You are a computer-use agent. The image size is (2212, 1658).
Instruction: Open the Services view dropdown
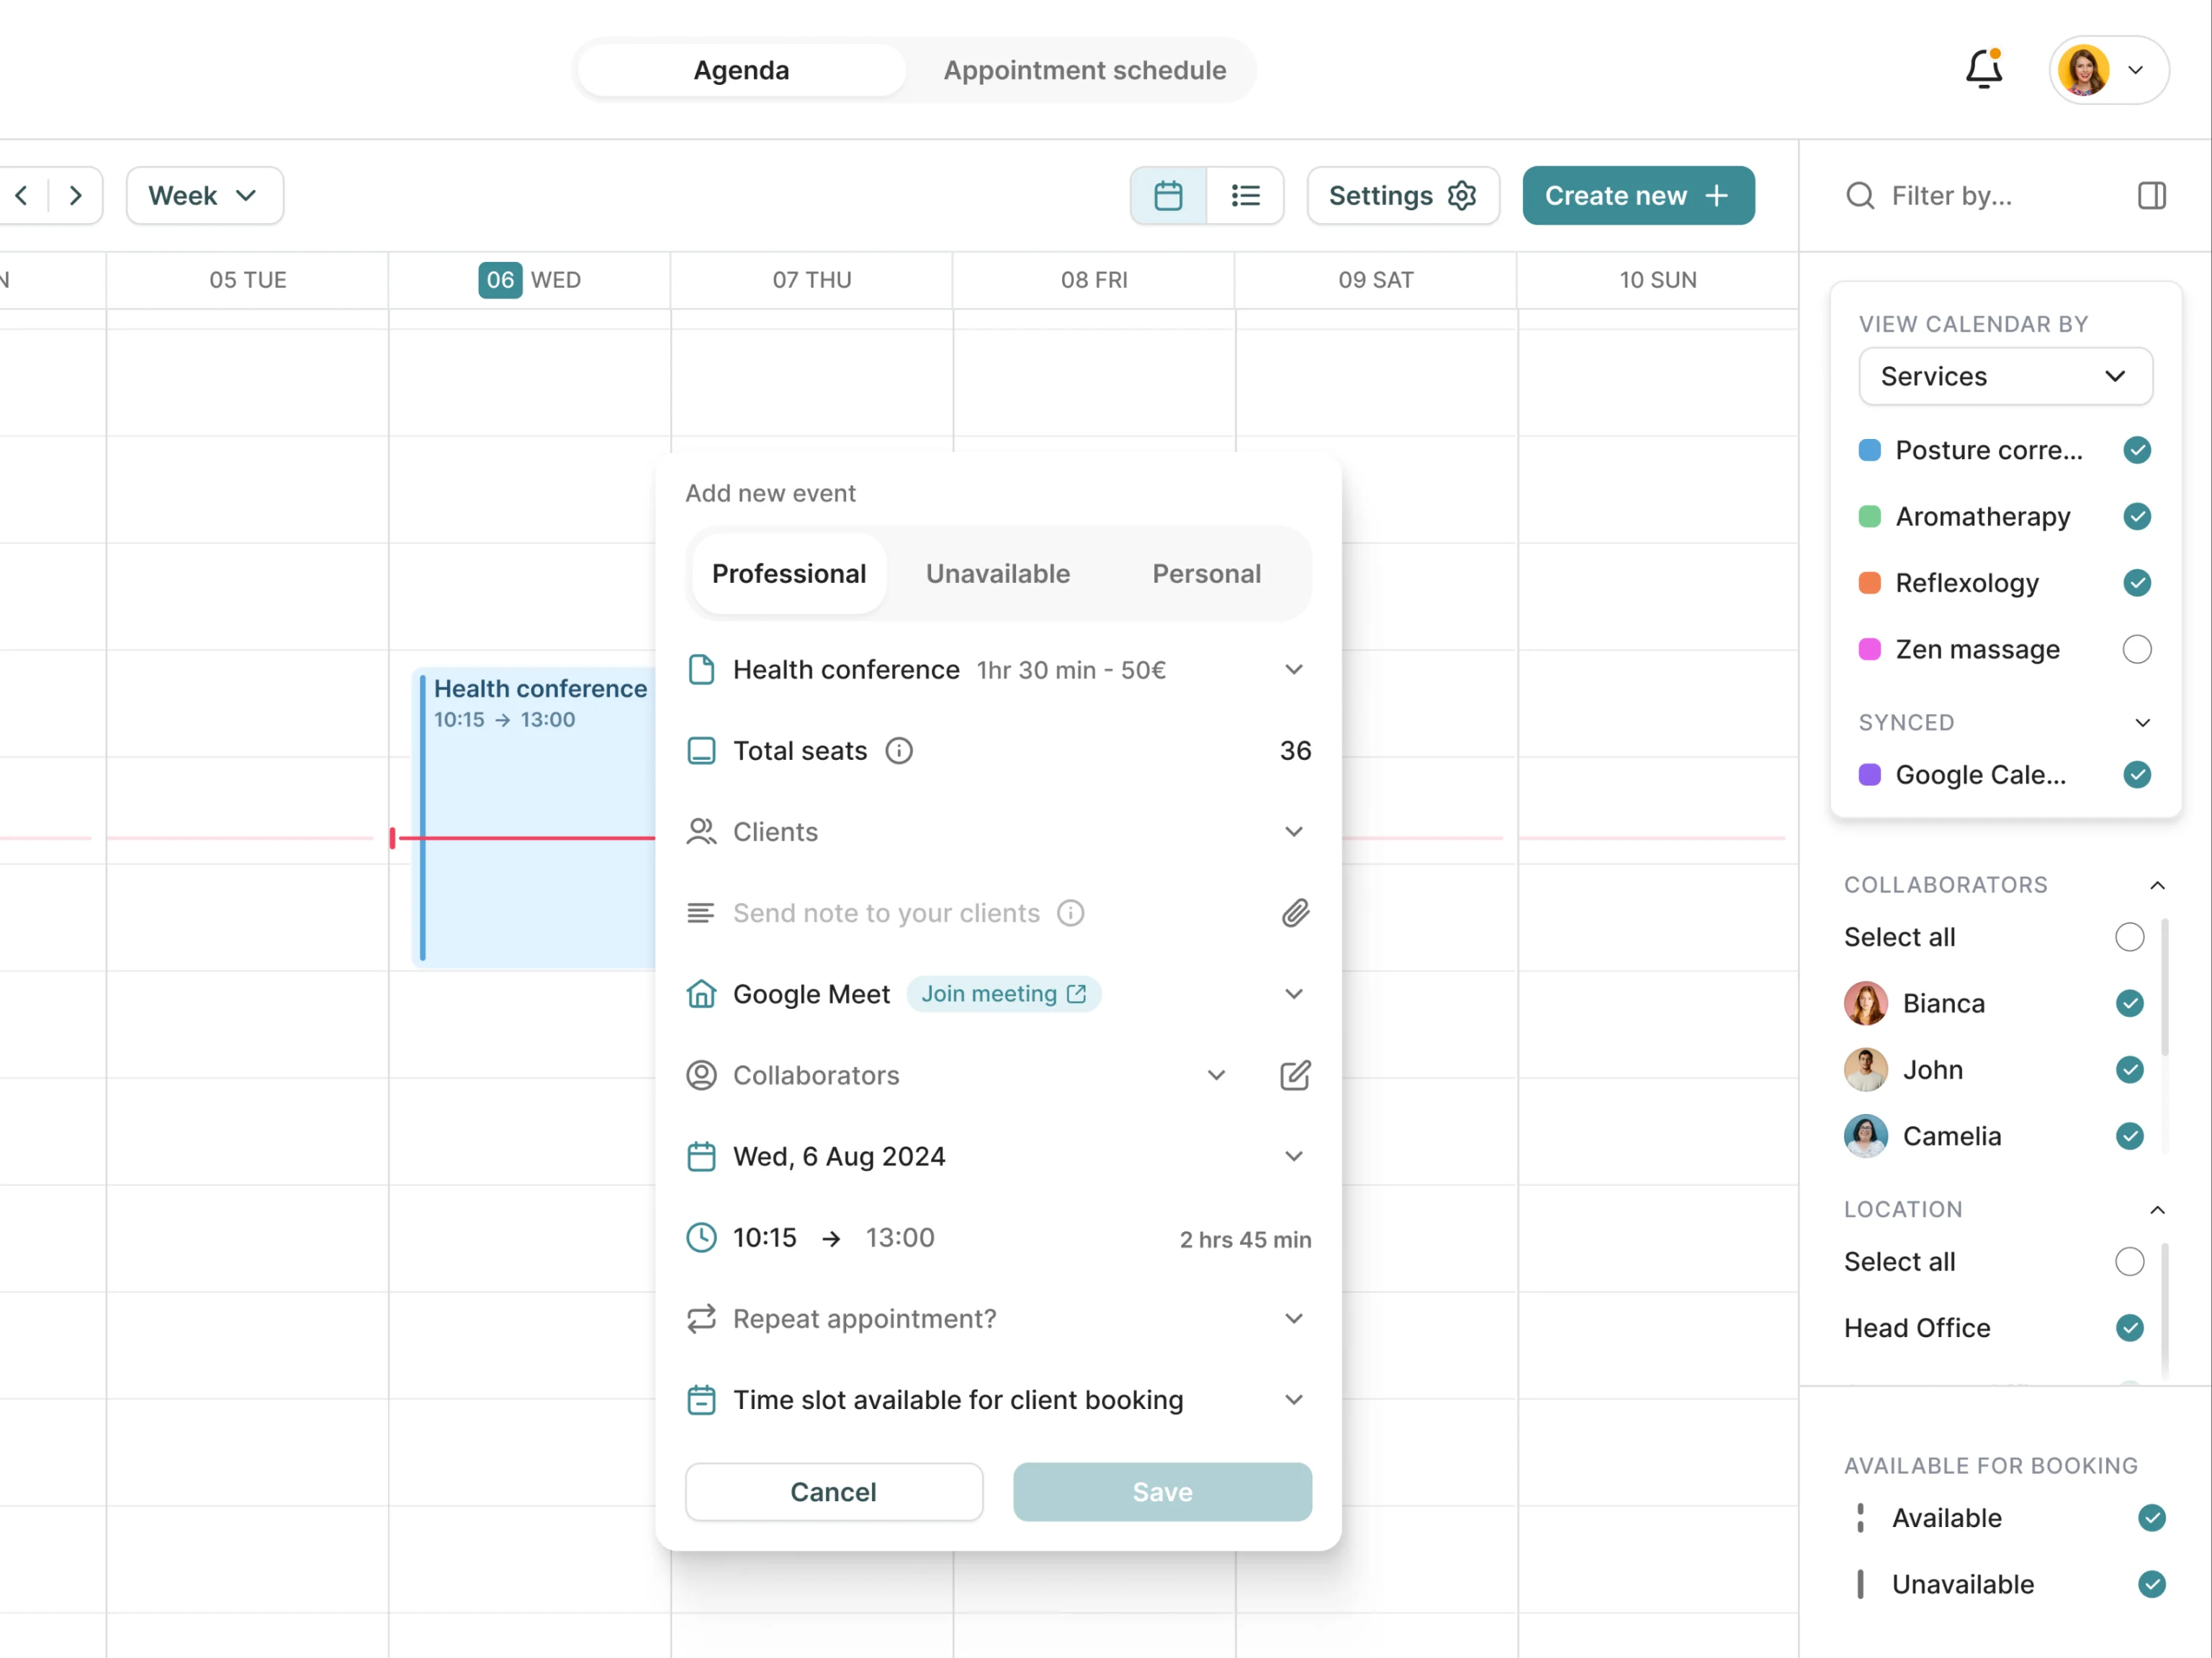(2005, 376)
